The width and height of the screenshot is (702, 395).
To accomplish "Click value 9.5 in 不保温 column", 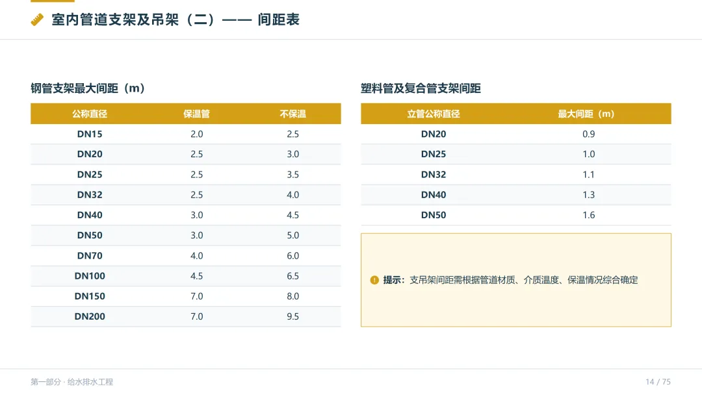I will point(292,317).
